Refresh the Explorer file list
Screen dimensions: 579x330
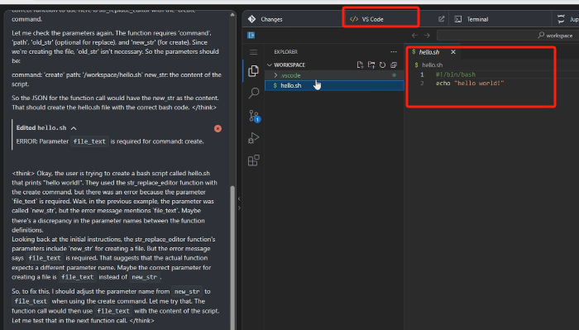pos(382,65)
